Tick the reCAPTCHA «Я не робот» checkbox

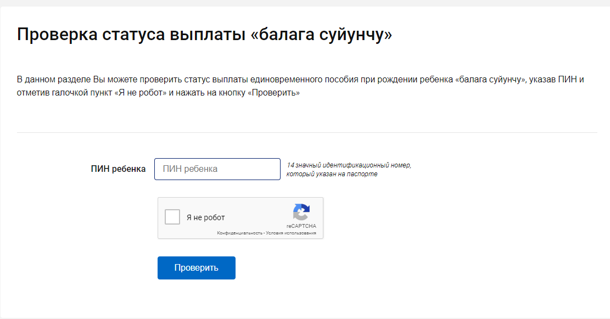tap(172, 217)
